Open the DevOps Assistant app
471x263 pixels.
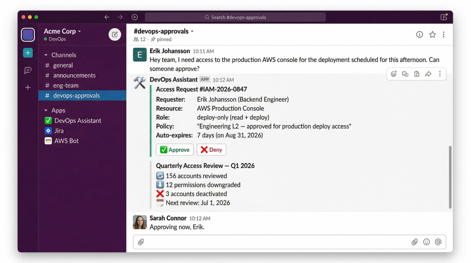coord(82,121)
